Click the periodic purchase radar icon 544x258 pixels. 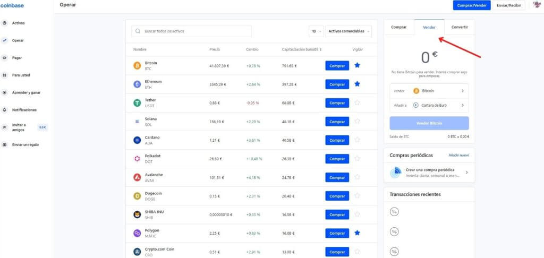395,173
